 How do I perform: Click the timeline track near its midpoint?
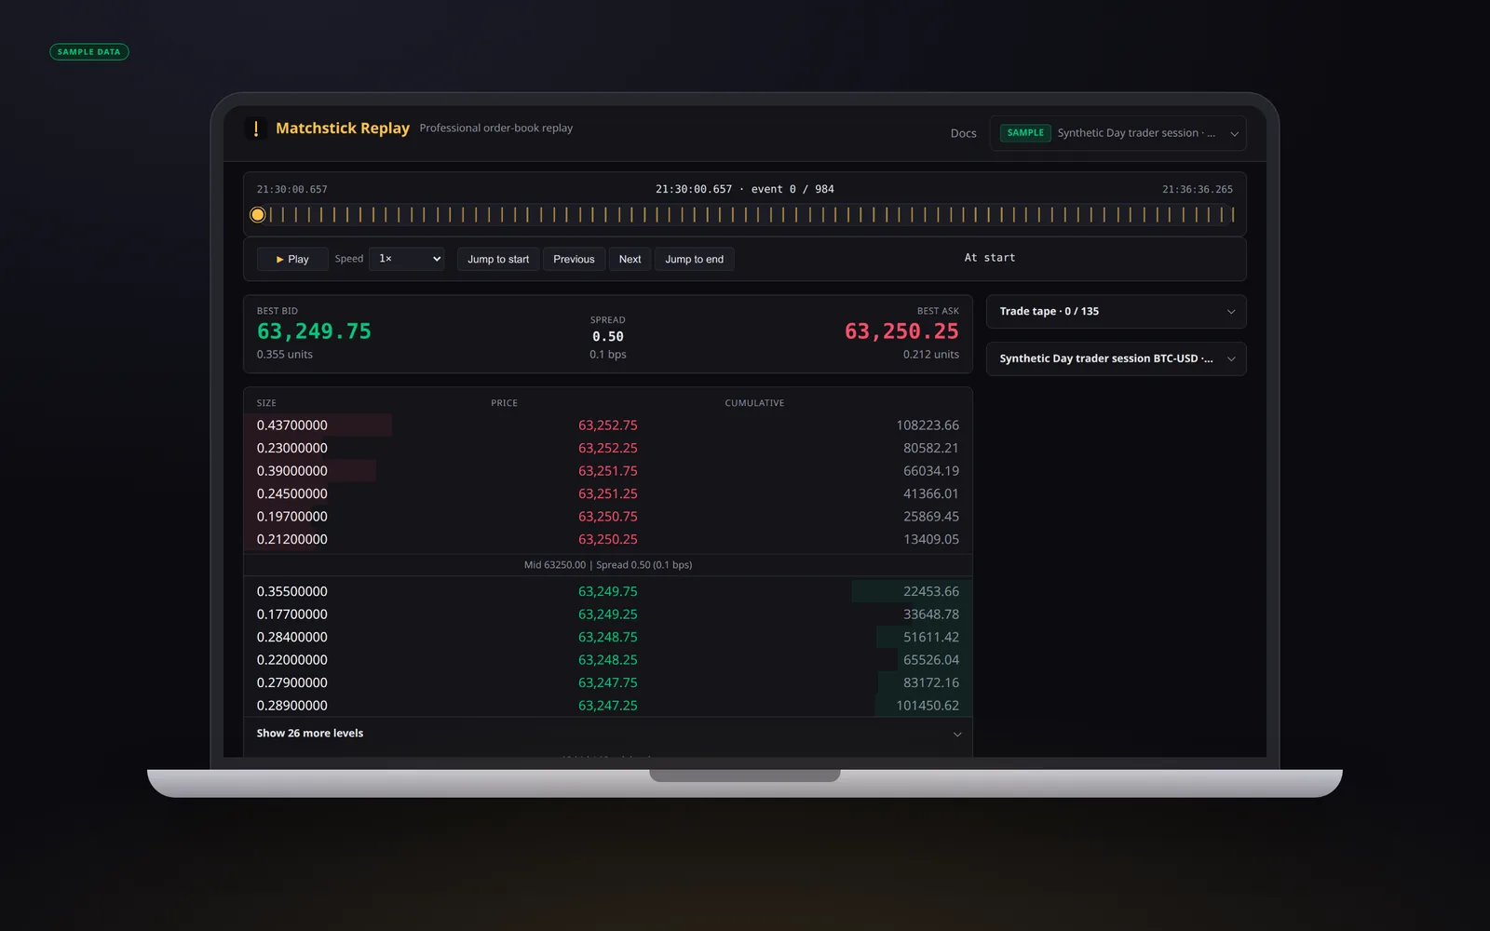(x=745, y=215)
